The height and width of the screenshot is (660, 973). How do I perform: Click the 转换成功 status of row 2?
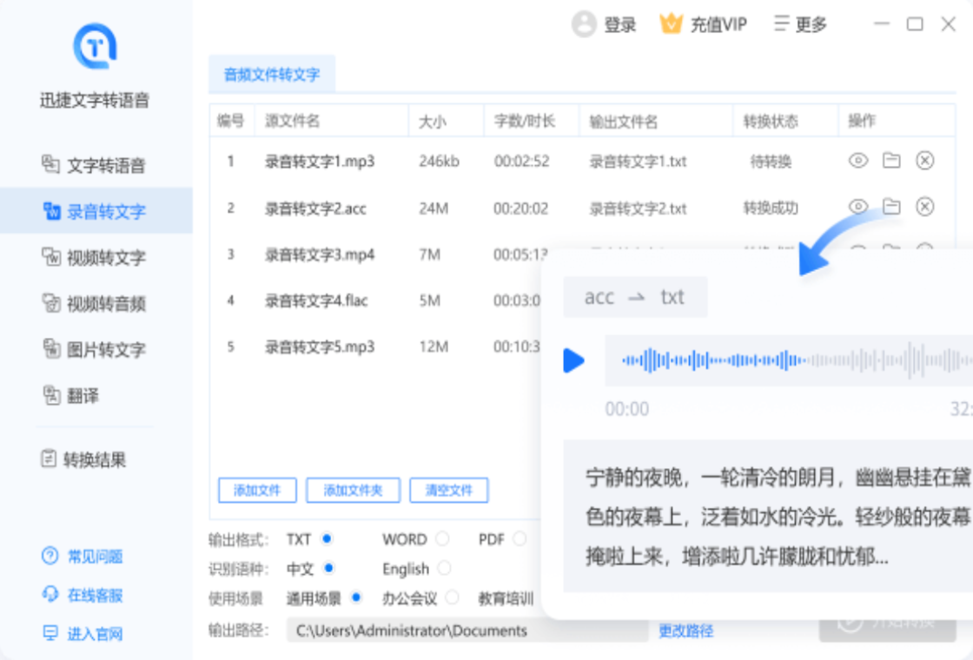[x=771, y=208]
